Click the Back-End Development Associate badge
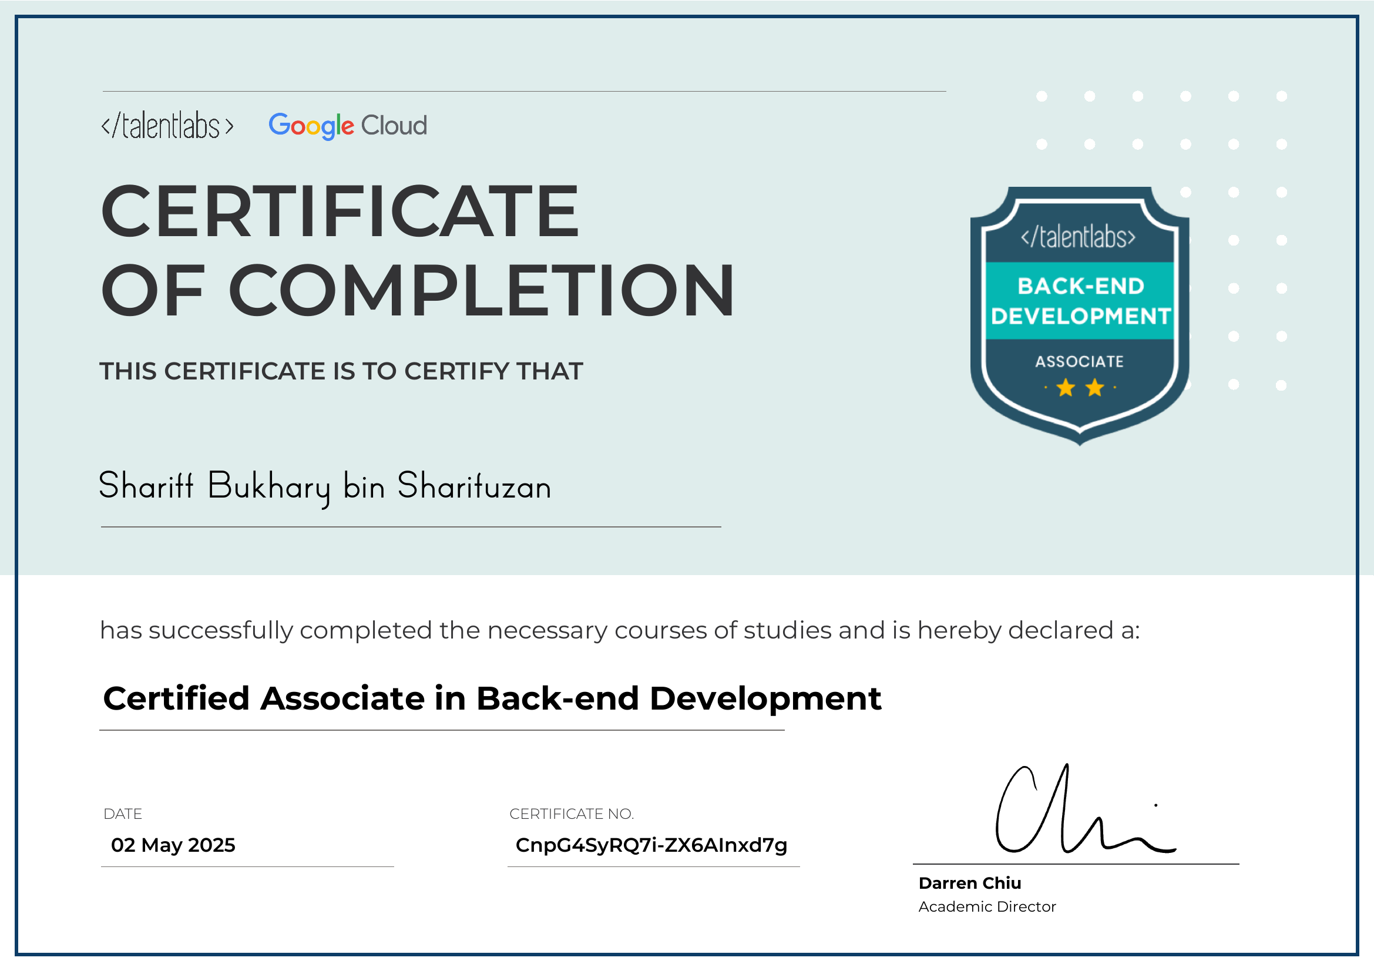The width and height of the screenshot is (1374, 971). coord(1080,316)
